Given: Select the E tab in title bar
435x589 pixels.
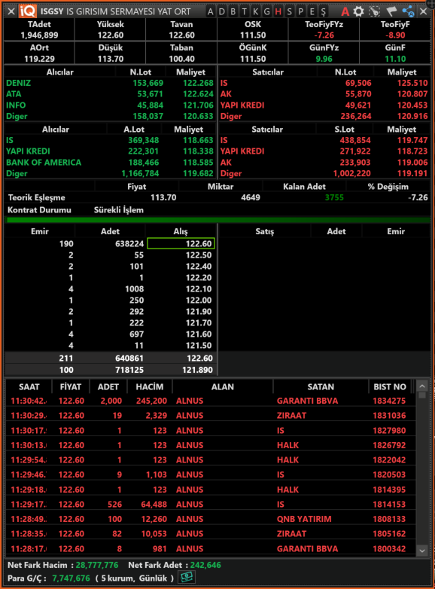Looking at the screenshot, I should pos(312,11).
